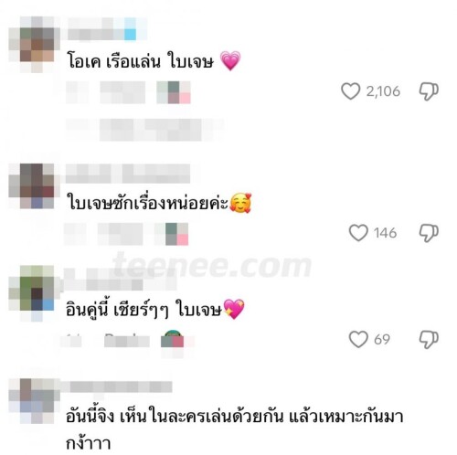The image size is (457, 455).
Task: Tap the heart next to 146
Action: coord(358,233)
